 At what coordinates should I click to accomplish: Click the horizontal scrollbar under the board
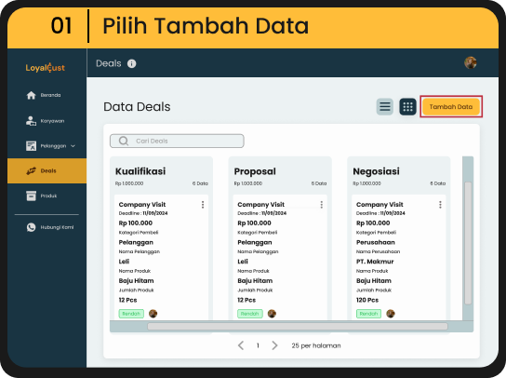point(298,326)
